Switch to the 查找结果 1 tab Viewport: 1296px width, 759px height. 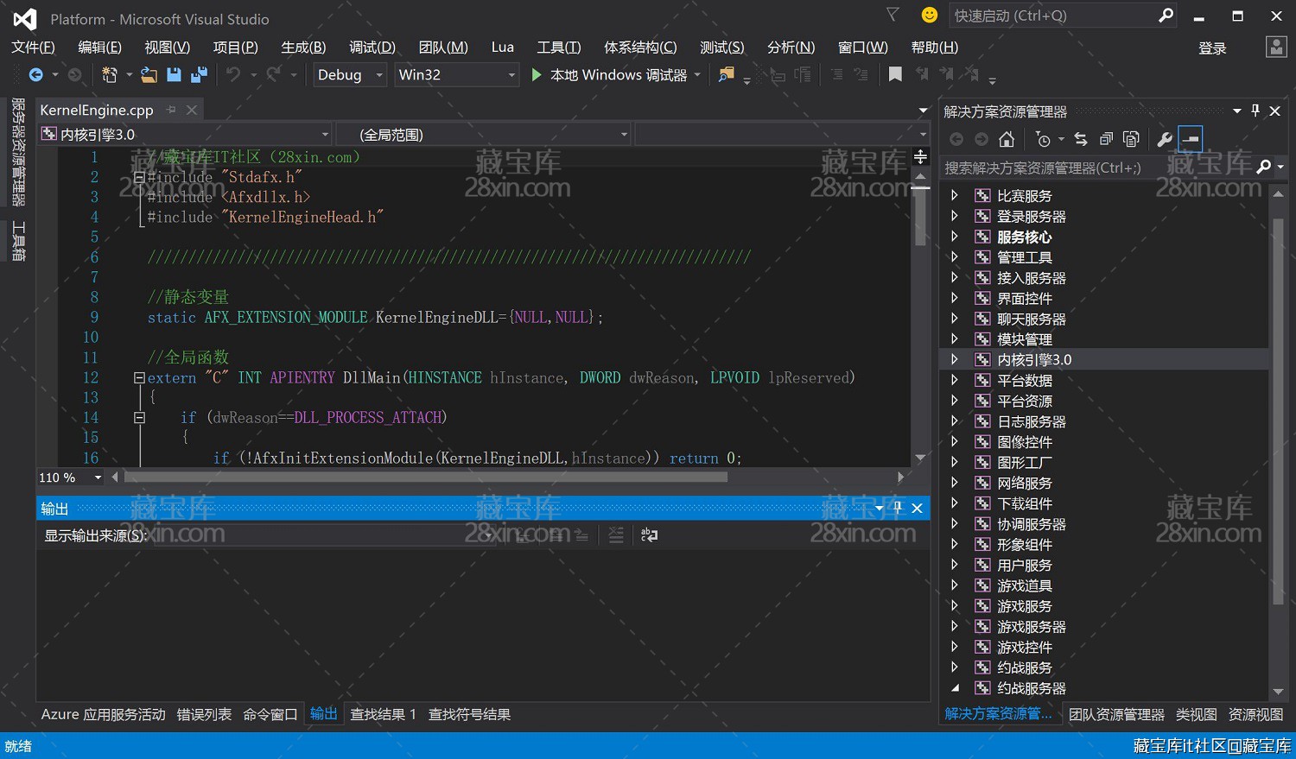tap(383, 714)
